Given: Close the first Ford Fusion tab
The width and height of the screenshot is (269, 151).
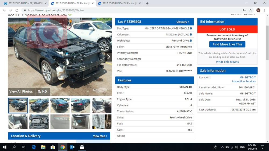Looking at the screenshot, I should tap(45, 3).
